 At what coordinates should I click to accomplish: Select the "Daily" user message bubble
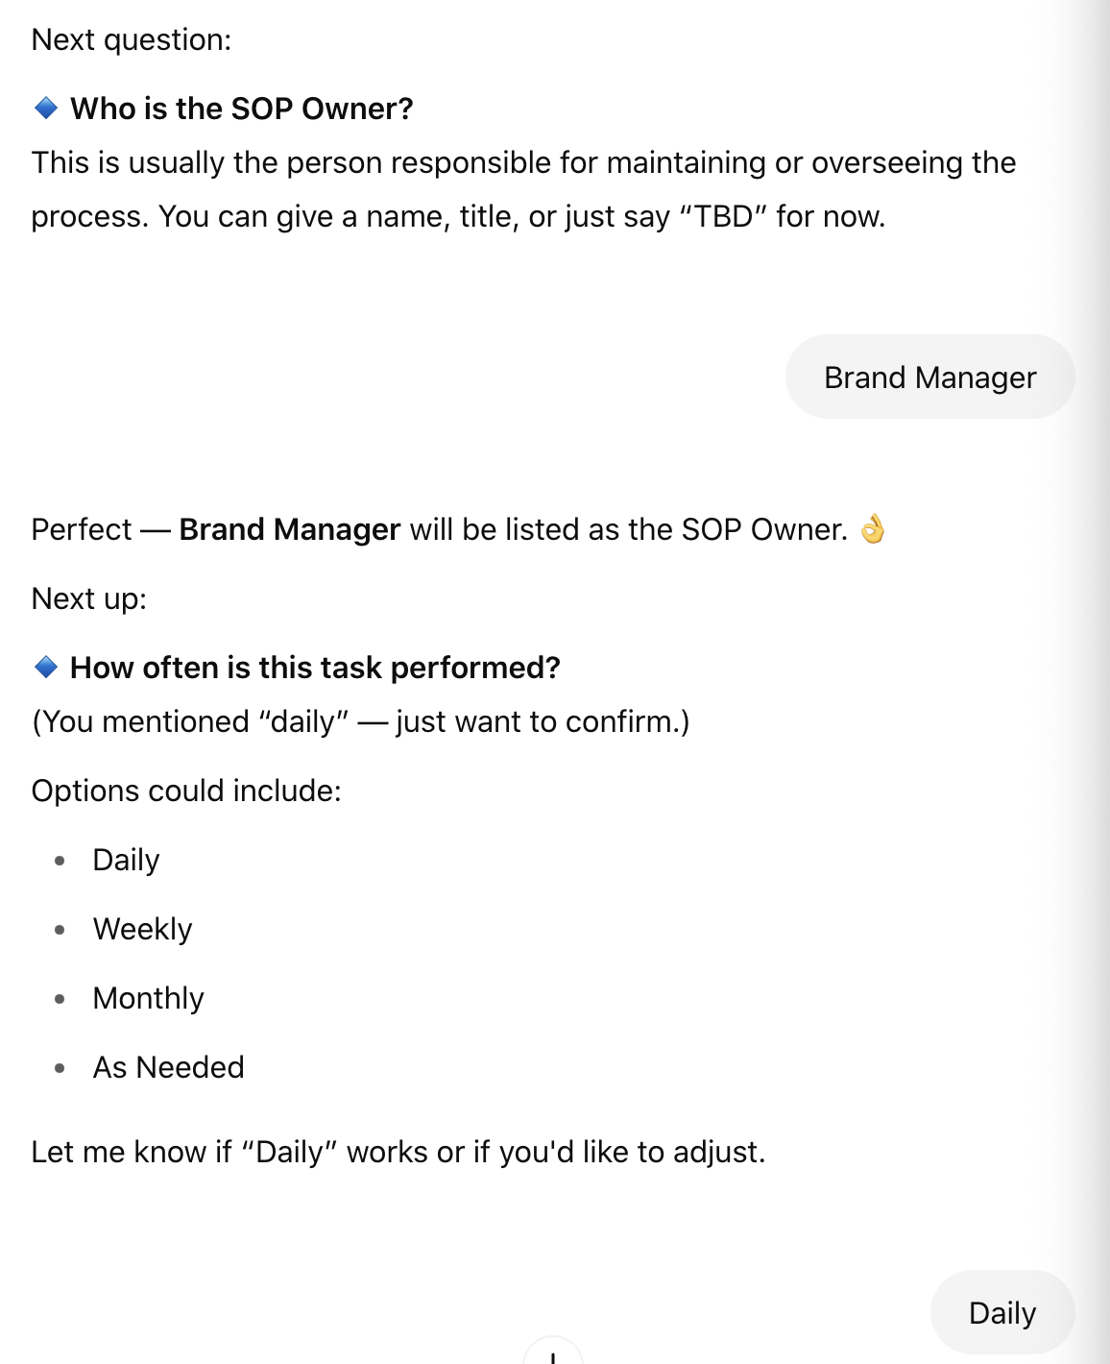coord(1001,1313)
